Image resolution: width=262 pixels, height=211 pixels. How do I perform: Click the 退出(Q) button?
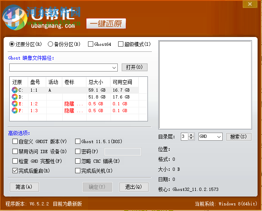point(134,187)
